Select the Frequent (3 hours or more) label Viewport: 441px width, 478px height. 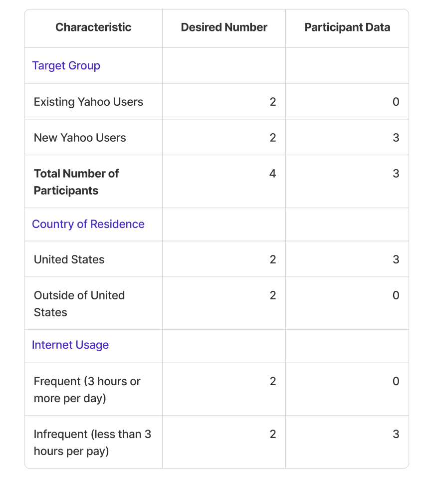coord(87,390)
